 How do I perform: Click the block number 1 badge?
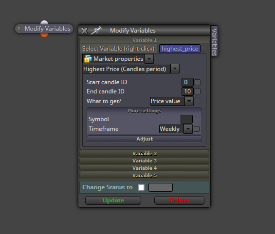19,29
